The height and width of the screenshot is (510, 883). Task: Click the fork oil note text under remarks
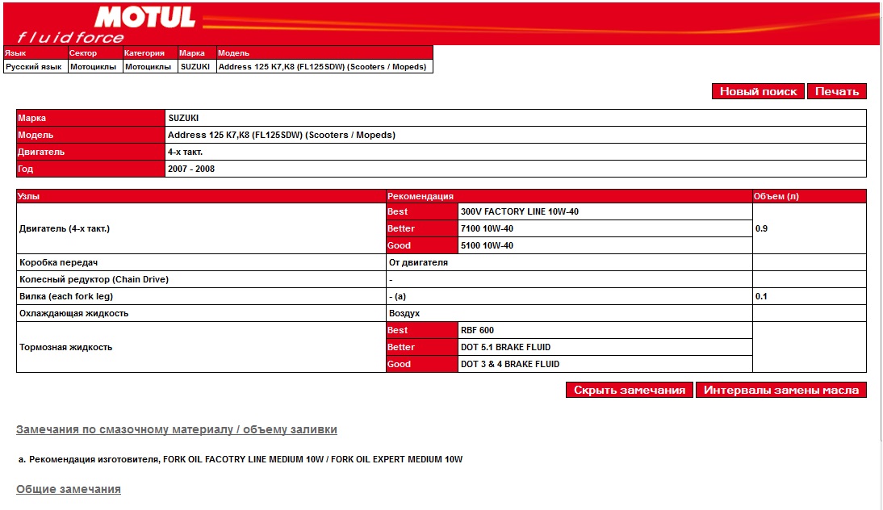[x=241, y=459]
